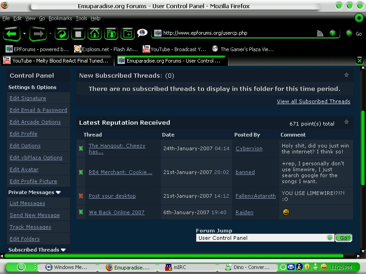Viewport: 366px width, 274px height.
Task: Open the Bookmarks menu
Action: [x=60, y=18]
